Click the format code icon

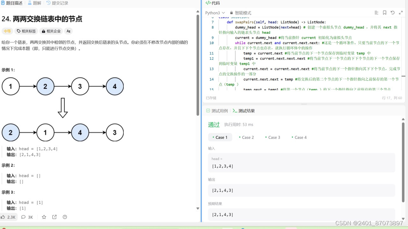coord(376,13)
